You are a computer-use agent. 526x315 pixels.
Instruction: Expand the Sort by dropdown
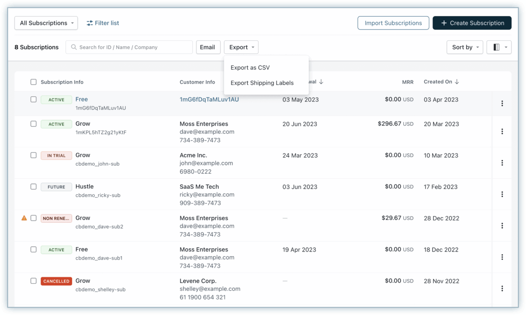click(x=465, y=47)
